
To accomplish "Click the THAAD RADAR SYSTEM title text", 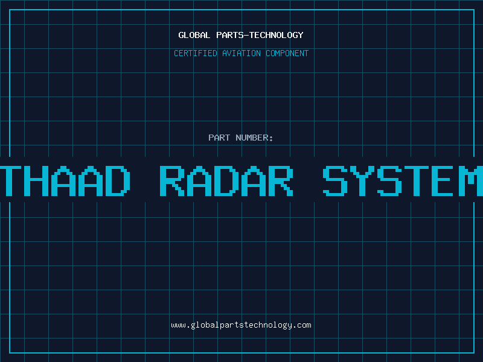I will click(x=241, y=181).
